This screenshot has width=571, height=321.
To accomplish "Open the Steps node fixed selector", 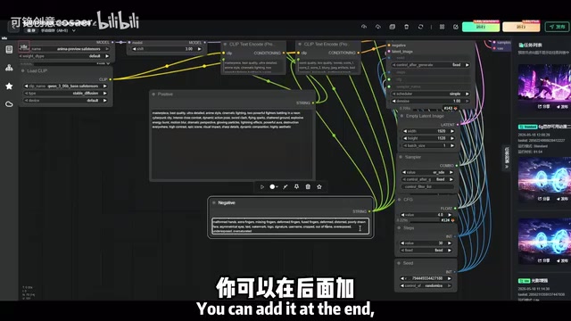I will (x=426, y=251).
